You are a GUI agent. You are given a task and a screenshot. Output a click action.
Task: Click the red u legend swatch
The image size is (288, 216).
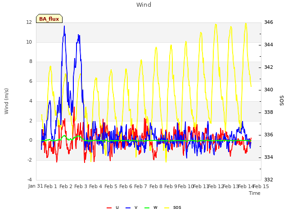click(x=109, y=208)
